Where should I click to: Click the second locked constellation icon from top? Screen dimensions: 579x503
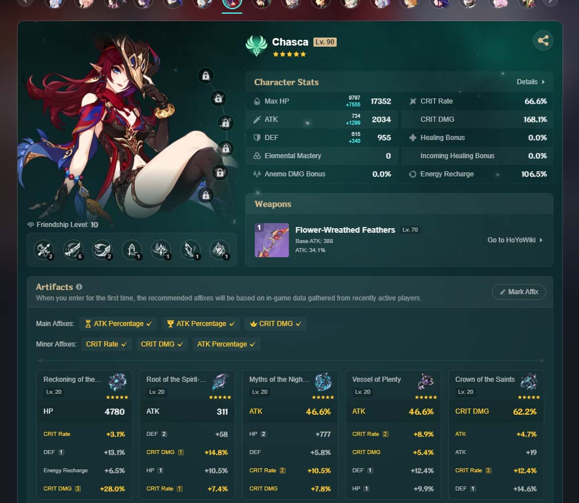click(x=218, y=98)
